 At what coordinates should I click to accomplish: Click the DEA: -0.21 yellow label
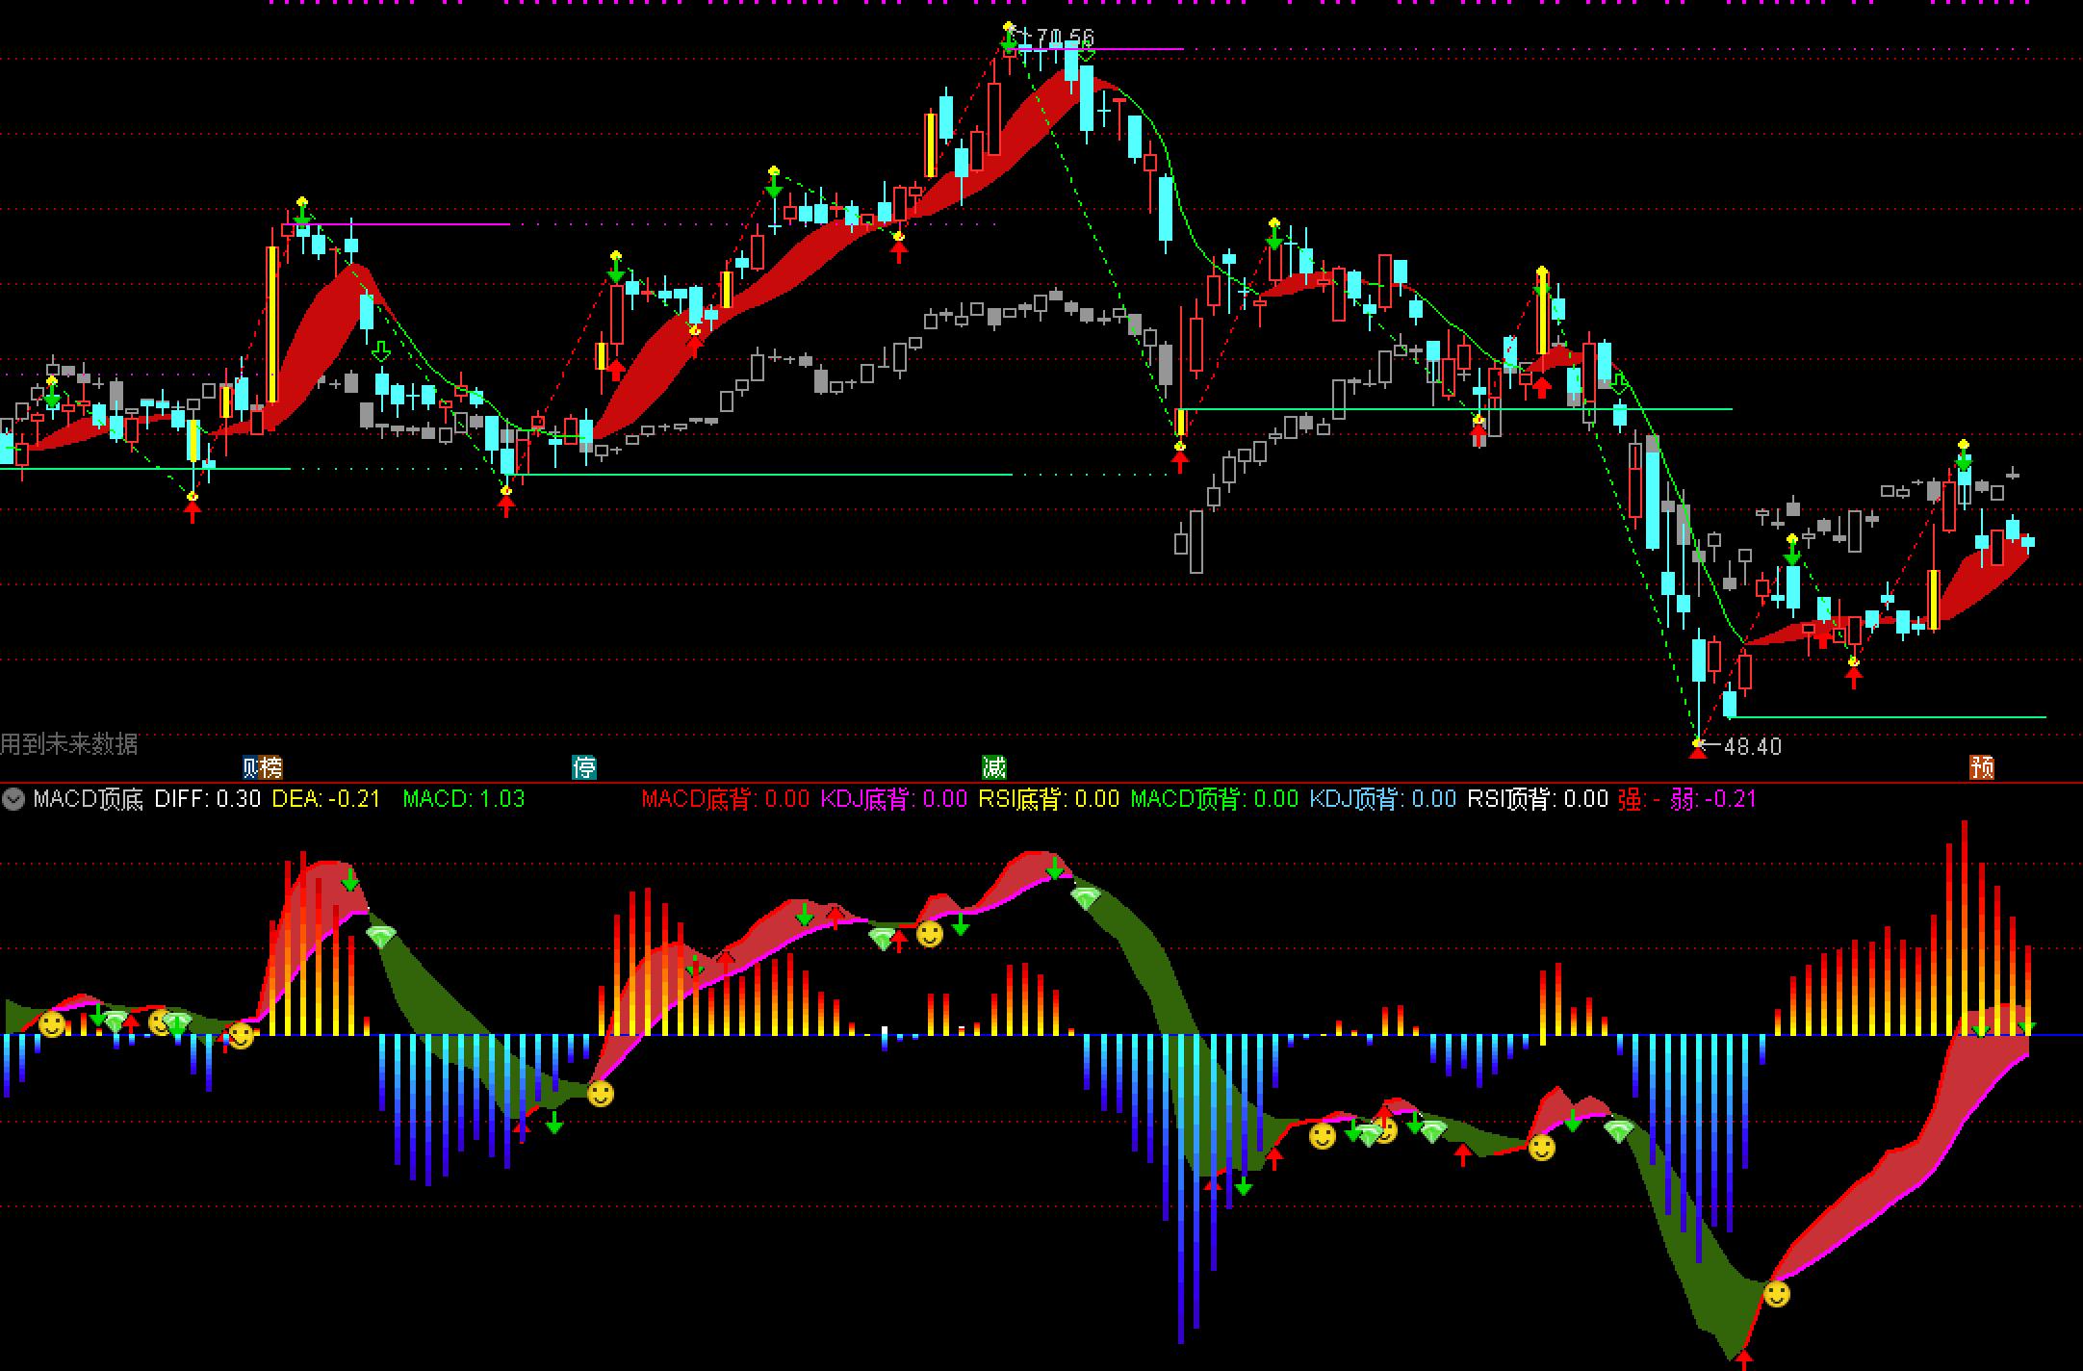tap(325, 799)
